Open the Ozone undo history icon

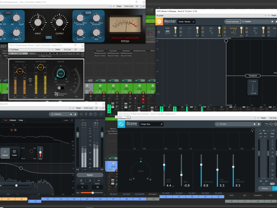pos(271,124)
